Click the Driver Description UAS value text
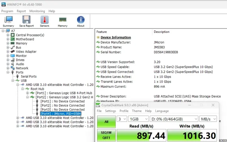This screenshot has width=227, height=142. tap(187, 96)
